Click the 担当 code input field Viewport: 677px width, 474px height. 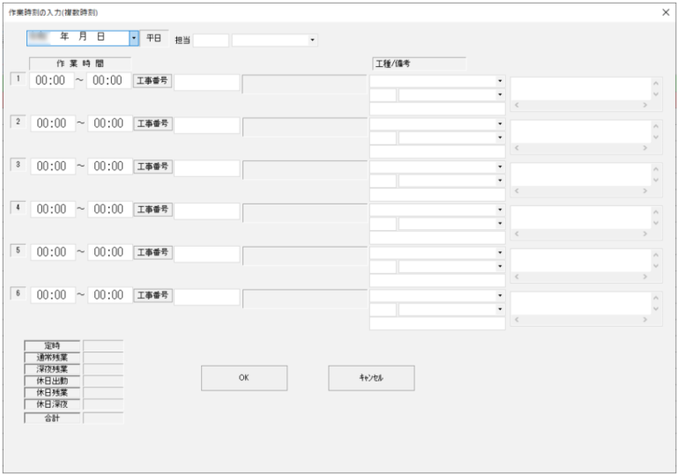point(211,40)
